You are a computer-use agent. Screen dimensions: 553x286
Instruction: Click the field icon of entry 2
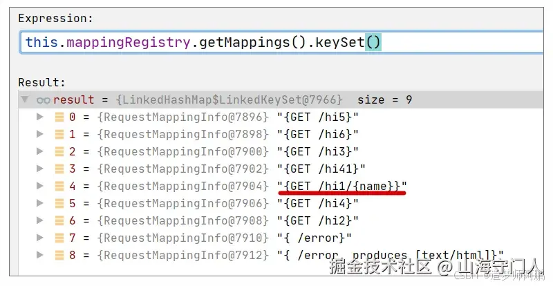(x=59, y=151)
